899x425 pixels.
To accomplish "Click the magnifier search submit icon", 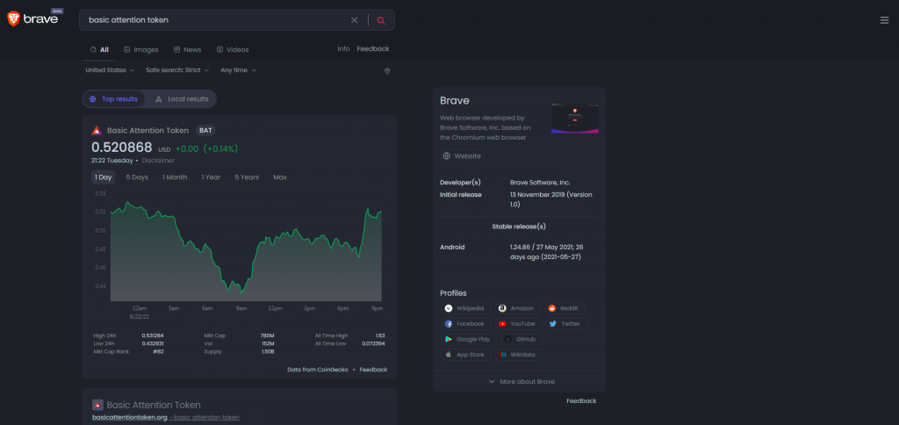I will coord(381,20).
